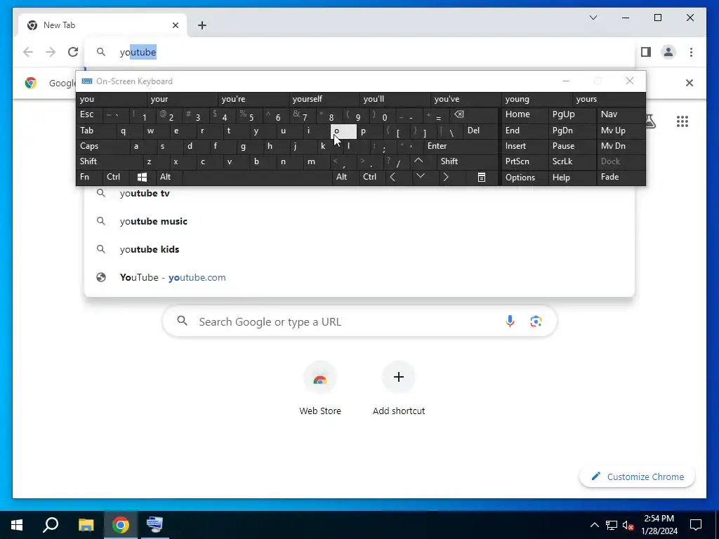Click the left arrow key on on-screen keyboard
Image resolution: width=719 pixels, height=539 pixels.
[393, 177]
